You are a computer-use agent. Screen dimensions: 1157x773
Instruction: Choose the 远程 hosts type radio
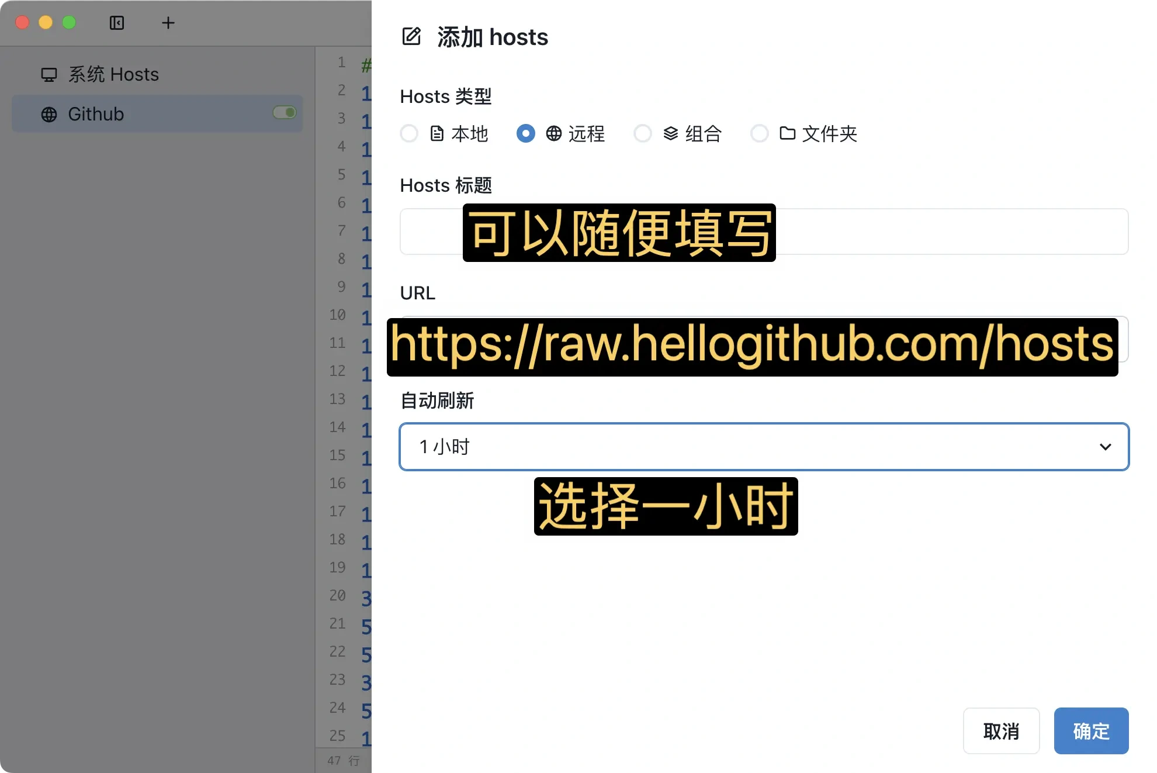tap(526, 133)
